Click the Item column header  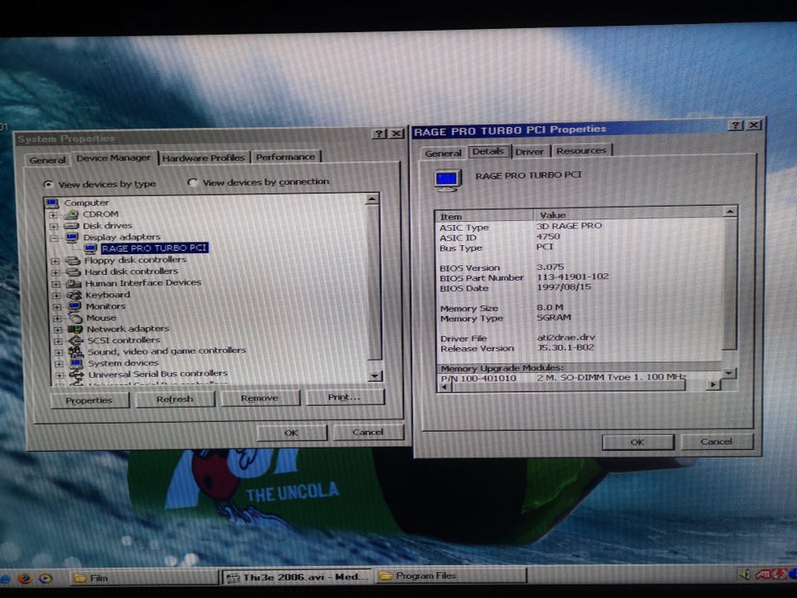484,217
